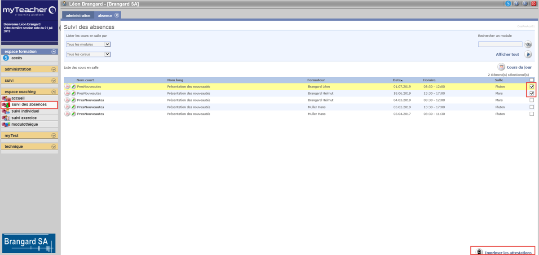
Task: Open the 'Tous les modules' dropdown
Action: [88, 44]
